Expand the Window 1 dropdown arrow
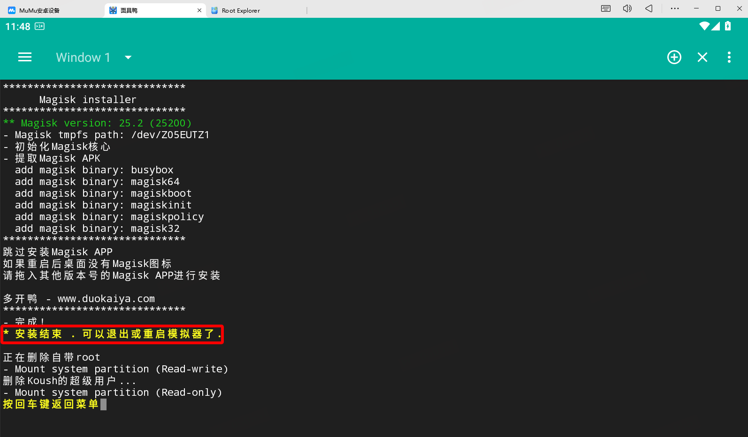Image resolution: width=748 pixels, height=437 pixels. click(x=128, y=58)
